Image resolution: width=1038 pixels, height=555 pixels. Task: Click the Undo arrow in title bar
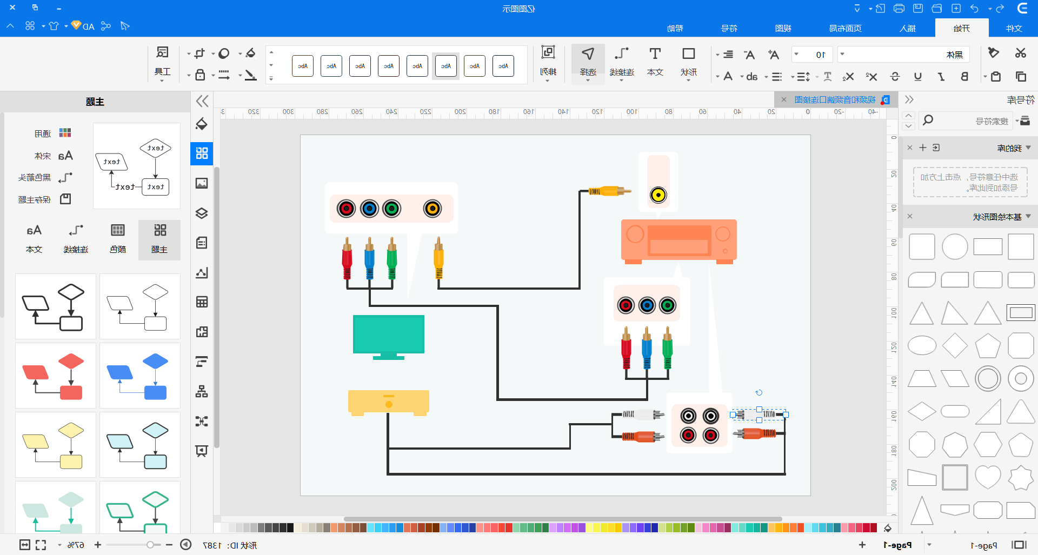pyautogui.click(x=975, y=8)
